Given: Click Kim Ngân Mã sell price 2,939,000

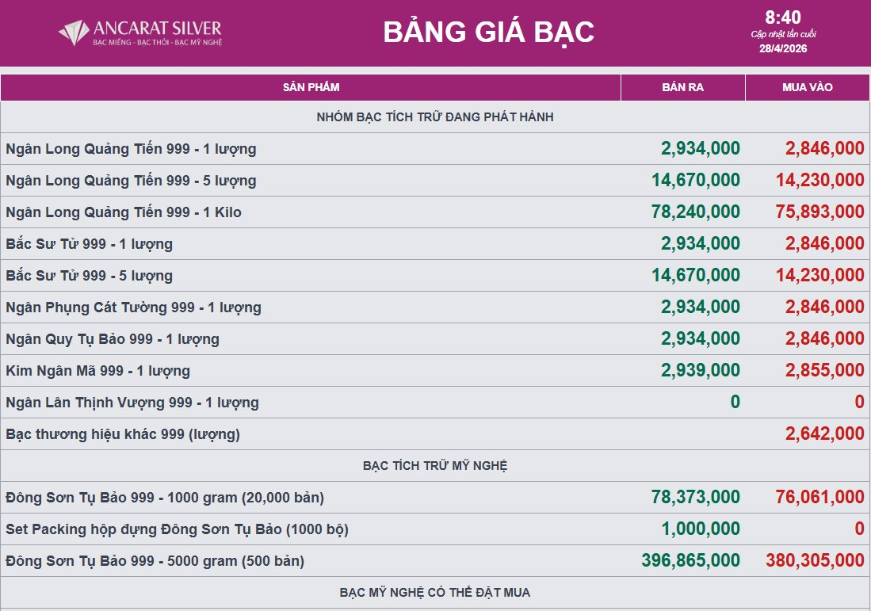Looking at the screenshot, I should pos(700,370).
